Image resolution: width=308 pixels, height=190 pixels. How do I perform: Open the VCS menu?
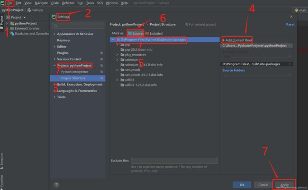(x=100, y=3)
